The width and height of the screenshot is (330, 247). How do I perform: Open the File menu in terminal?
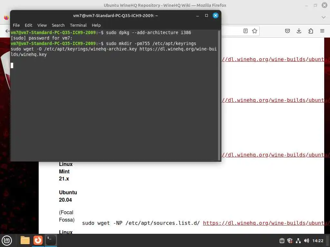point(16,25)
